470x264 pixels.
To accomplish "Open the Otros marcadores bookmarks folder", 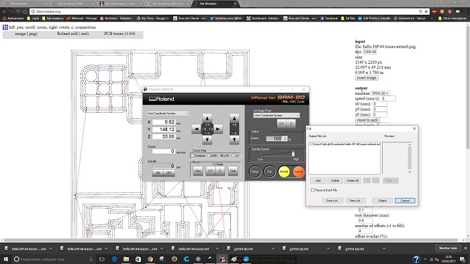I will [x=453, y=18].
